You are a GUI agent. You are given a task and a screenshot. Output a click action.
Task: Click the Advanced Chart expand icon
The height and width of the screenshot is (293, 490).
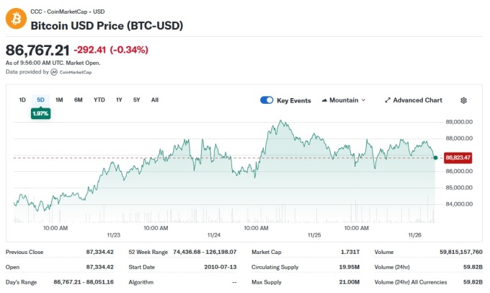388,100
